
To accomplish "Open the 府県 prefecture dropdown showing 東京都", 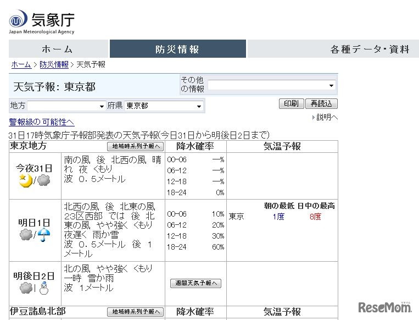I will pos(164,106).
